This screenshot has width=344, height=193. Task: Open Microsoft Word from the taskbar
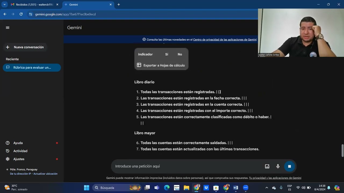(236, 188)
